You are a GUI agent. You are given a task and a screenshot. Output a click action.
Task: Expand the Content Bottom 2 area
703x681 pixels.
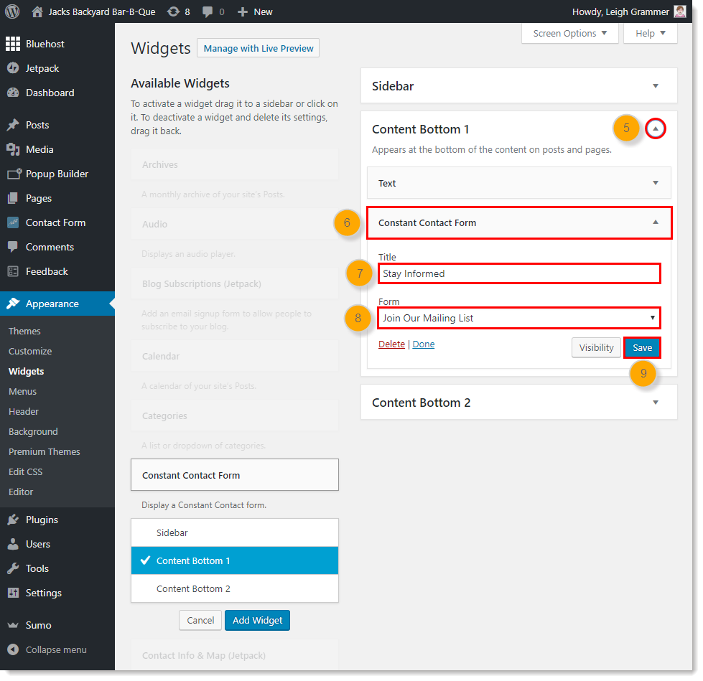click(655, 403)
